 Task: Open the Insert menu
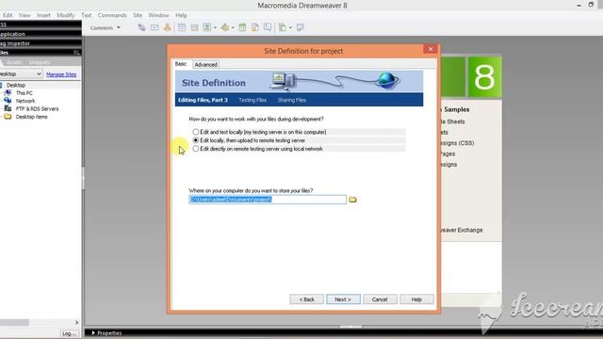[43, 15]
